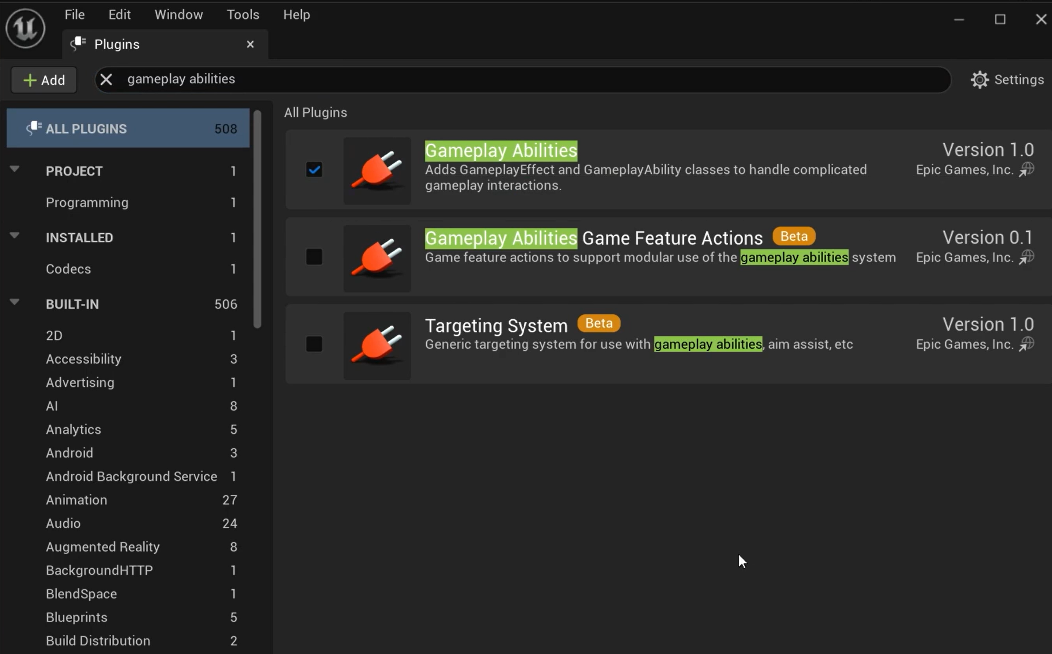Viewport: 1052px width, 654px height.
Task: Open Targeting System author link icon
Action: [x=1027, y=344]
